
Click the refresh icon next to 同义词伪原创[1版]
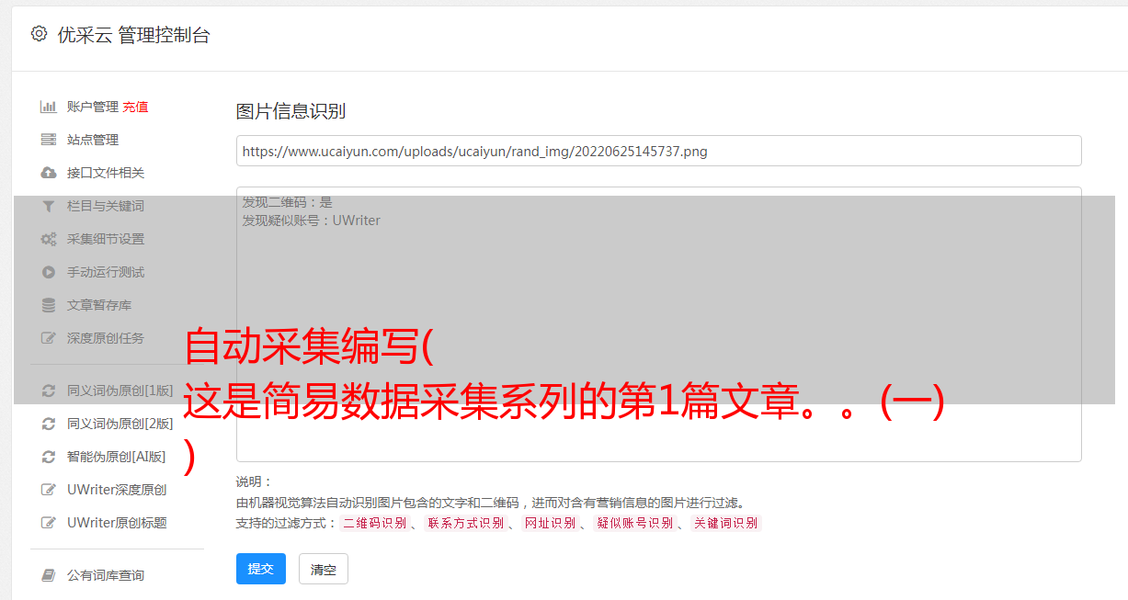click(x=49, y=391)
